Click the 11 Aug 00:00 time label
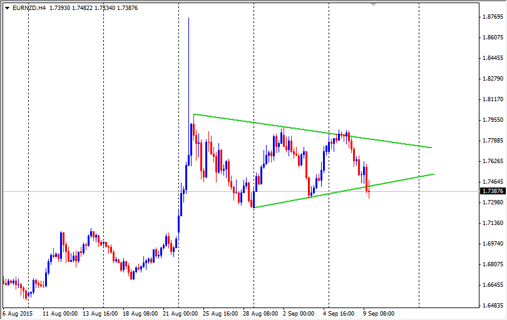The width and height of the screenshot is (507, 320). pyautogui.click(x=60, y=314)
